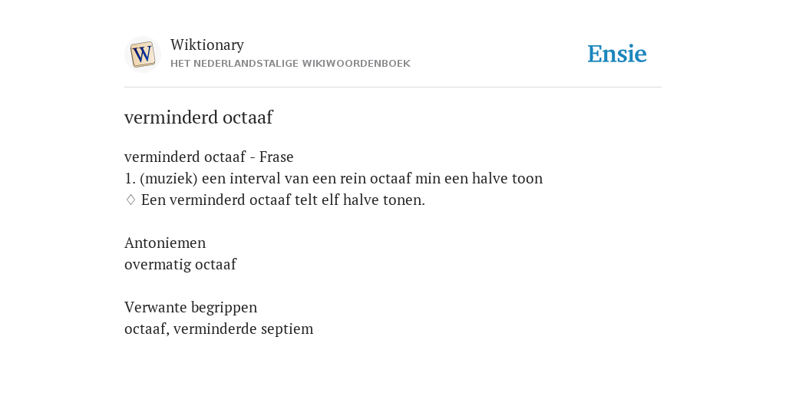
Task: Click the word 'Frase' in the entry line
Action: (x=276, y=157)
